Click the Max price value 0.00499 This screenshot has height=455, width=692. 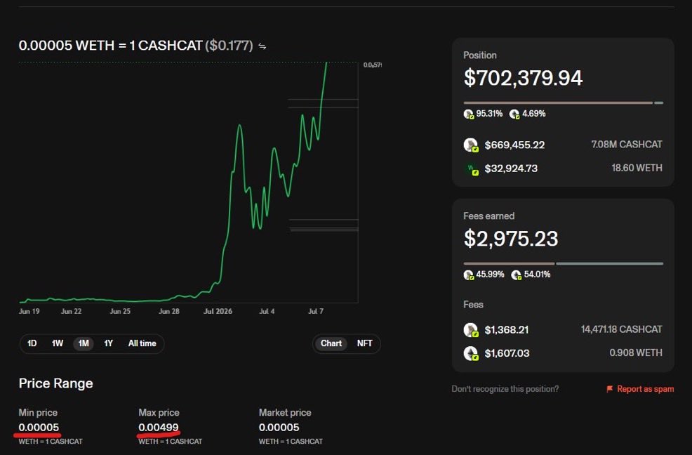pos(159,427)
